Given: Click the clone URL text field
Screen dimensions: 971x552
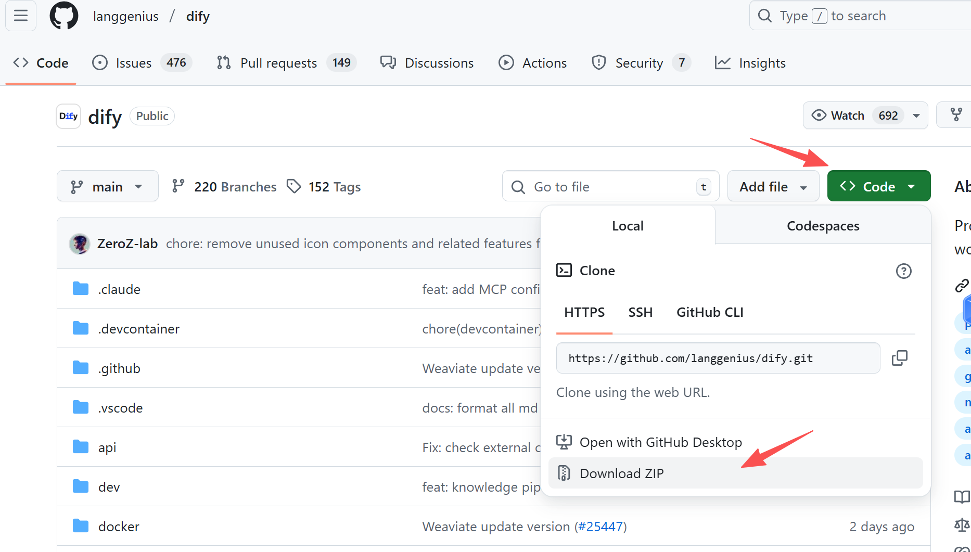Looking at the screenshot, I should point(718,358).
